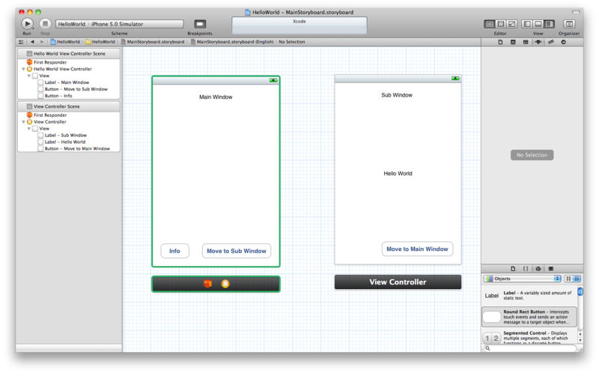Image resolution: width=599 pixels, height=376 pixels.
Task: Click HelloWorld project in jump bar
Action: pos(65,42)
